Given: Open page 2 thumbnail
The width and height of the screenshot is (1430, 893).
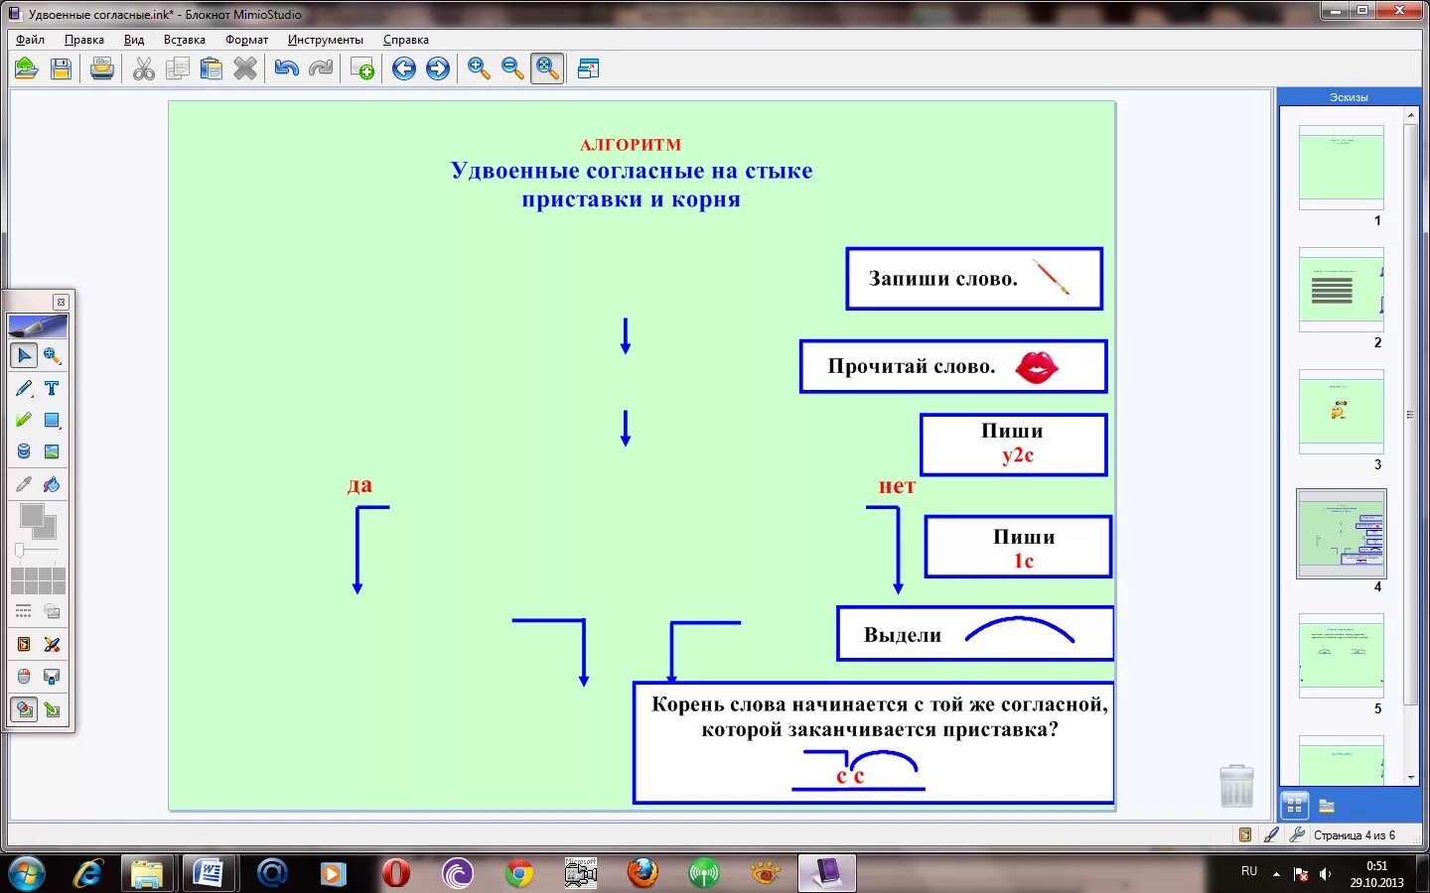Looking at the screenshot, I should [x=1342, y=289].
